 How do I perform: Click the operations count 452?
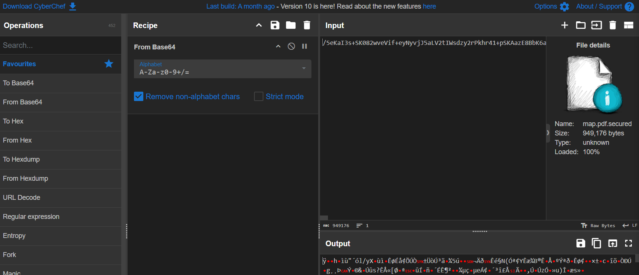(x=112, y=25)
